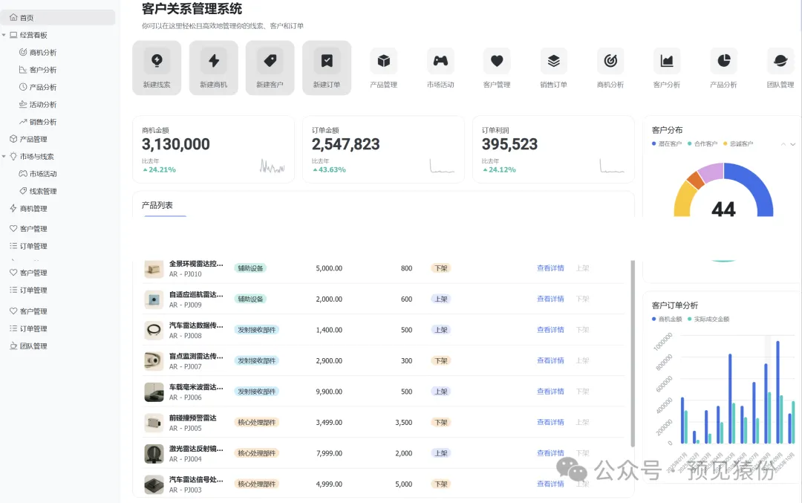The image size is (802, 503).
Task: Click 查看详情 for 全景环视雷达控 product
Action: tap(550, 268)
